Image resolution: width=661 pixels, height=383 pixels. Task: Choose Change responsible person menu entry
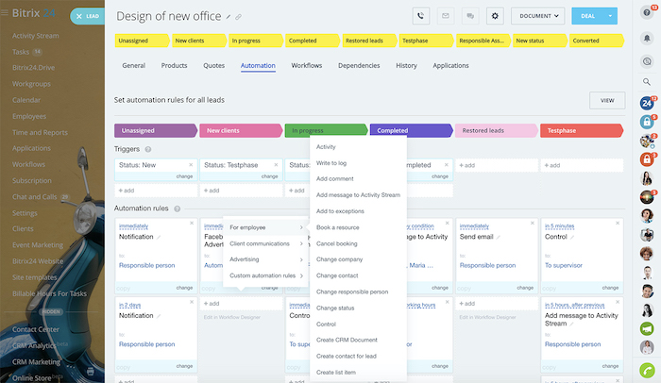click(x=352, y=292)
